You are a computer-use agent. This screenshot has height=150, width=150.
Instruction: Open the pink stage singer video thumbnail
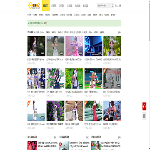[74, 46]
